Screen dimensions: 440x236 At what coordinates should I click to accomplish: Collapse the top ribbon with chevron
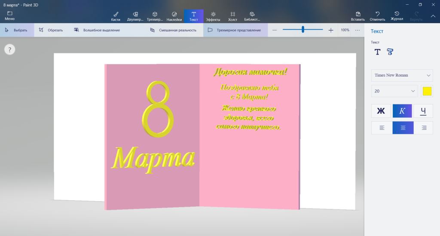pyautogui.click(x=433, y=16)
